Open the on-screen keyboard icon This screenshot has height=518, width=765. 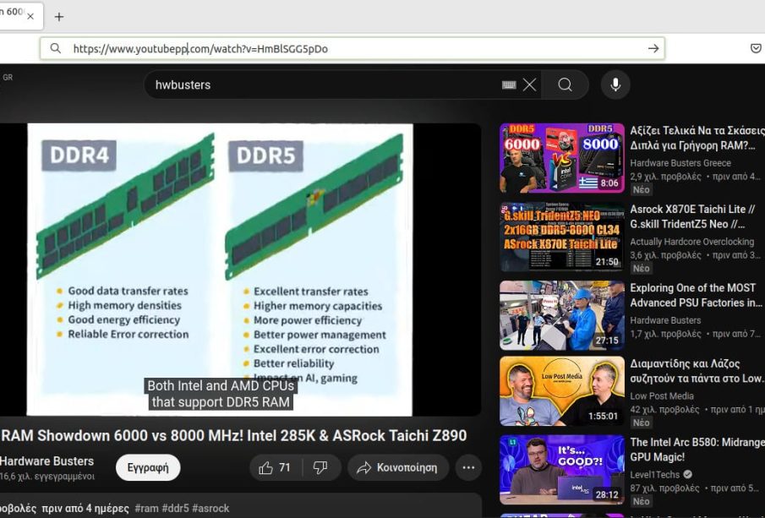point(509,85)
